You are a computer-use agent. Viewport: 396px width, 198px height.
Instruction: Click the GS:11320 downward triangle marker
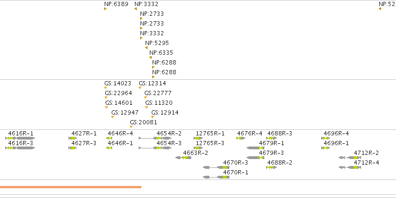[147, 108]
